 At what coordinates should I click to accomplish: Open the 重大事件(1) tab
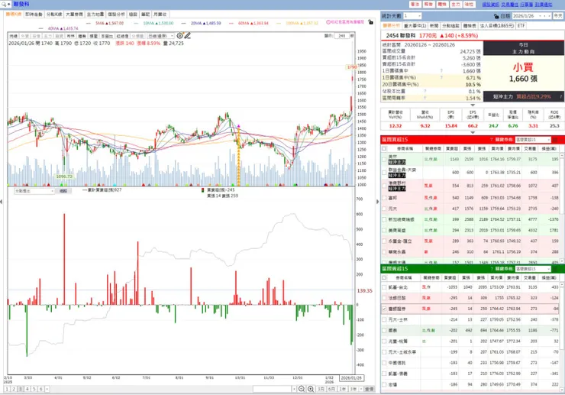(415, 26)
